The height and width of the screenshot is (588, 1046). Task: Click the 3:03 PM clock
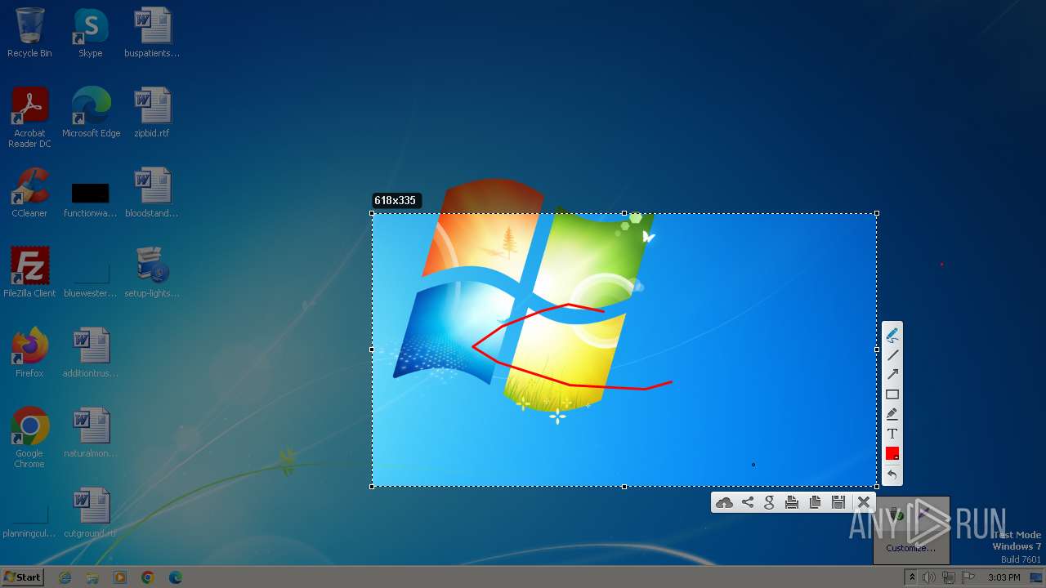pos(1004,577)
